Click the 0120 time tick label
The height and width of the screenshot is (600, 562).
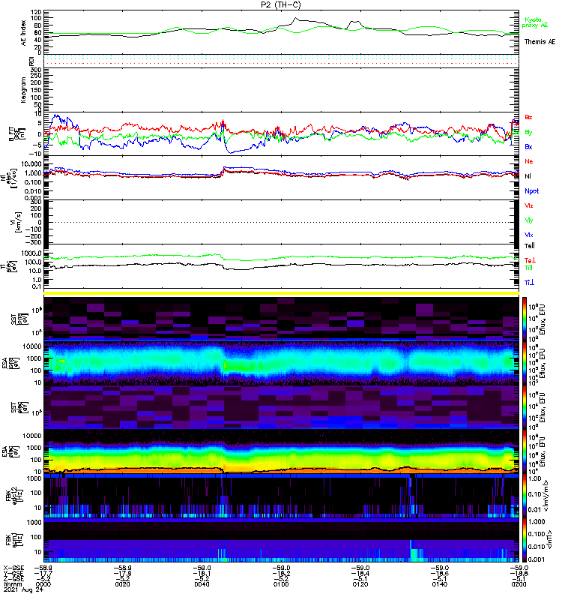coord(360,584)
